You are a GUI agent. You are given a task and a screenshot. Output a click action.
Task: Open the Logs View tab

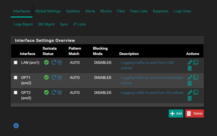pyautogui.click(x=182, y=11)
